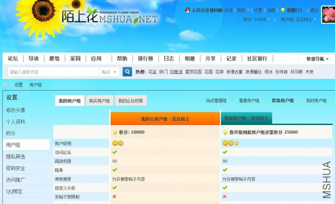Click the QQ penguin icon beside username
Image resolution: width=335 pixels, height=204 pixels.
click(187, 10)
